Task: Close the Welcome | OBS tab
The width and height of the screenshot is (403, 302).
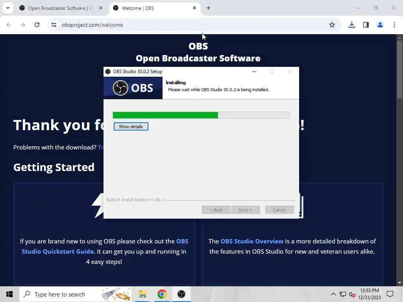Action: click(194, 8)
